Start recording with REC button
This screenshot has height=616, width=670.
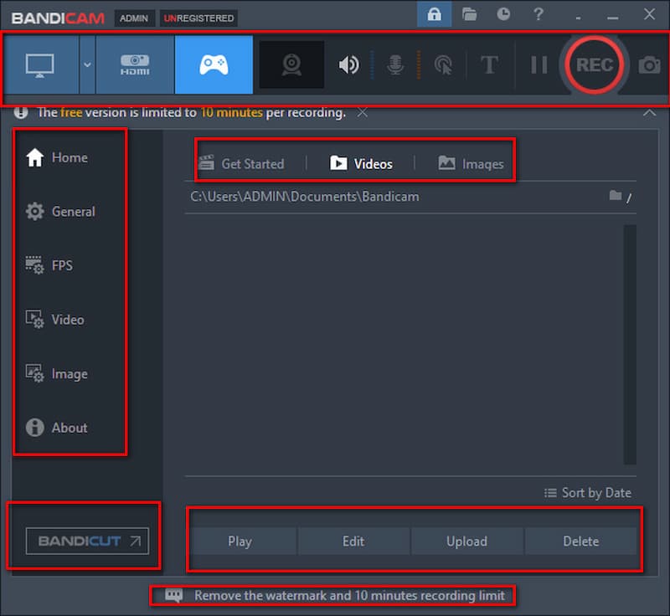(595, 65)
